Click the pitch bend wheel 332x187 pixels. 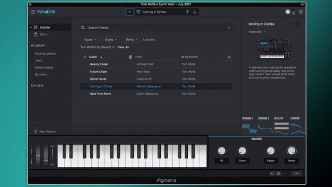pos(38,155)
